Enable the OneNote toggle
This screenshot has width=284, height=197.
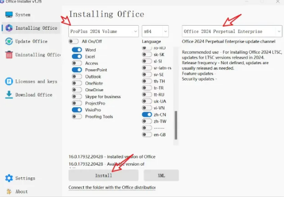coord(77,83)
